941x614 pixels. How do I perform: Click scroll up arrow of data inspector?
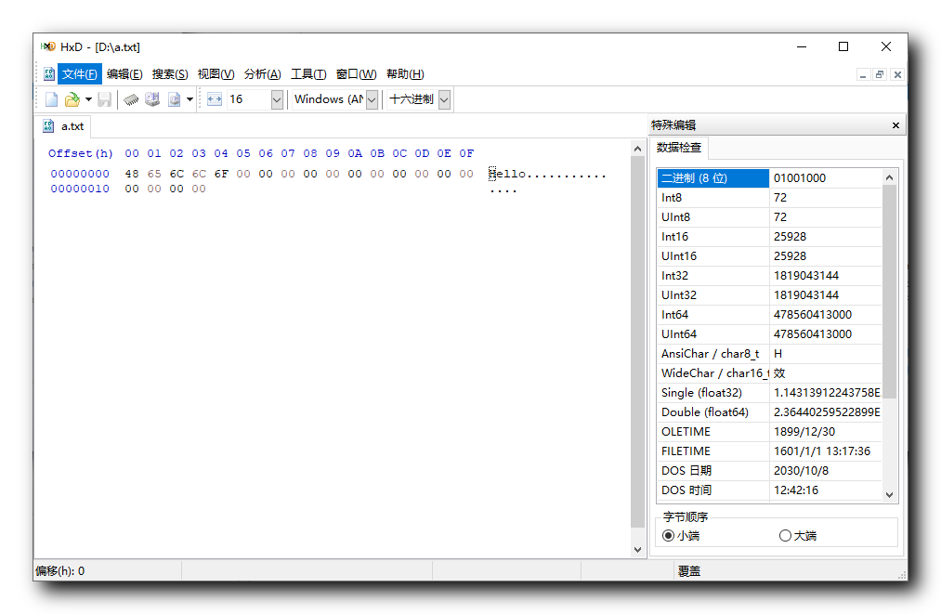[x=889, y=177]
